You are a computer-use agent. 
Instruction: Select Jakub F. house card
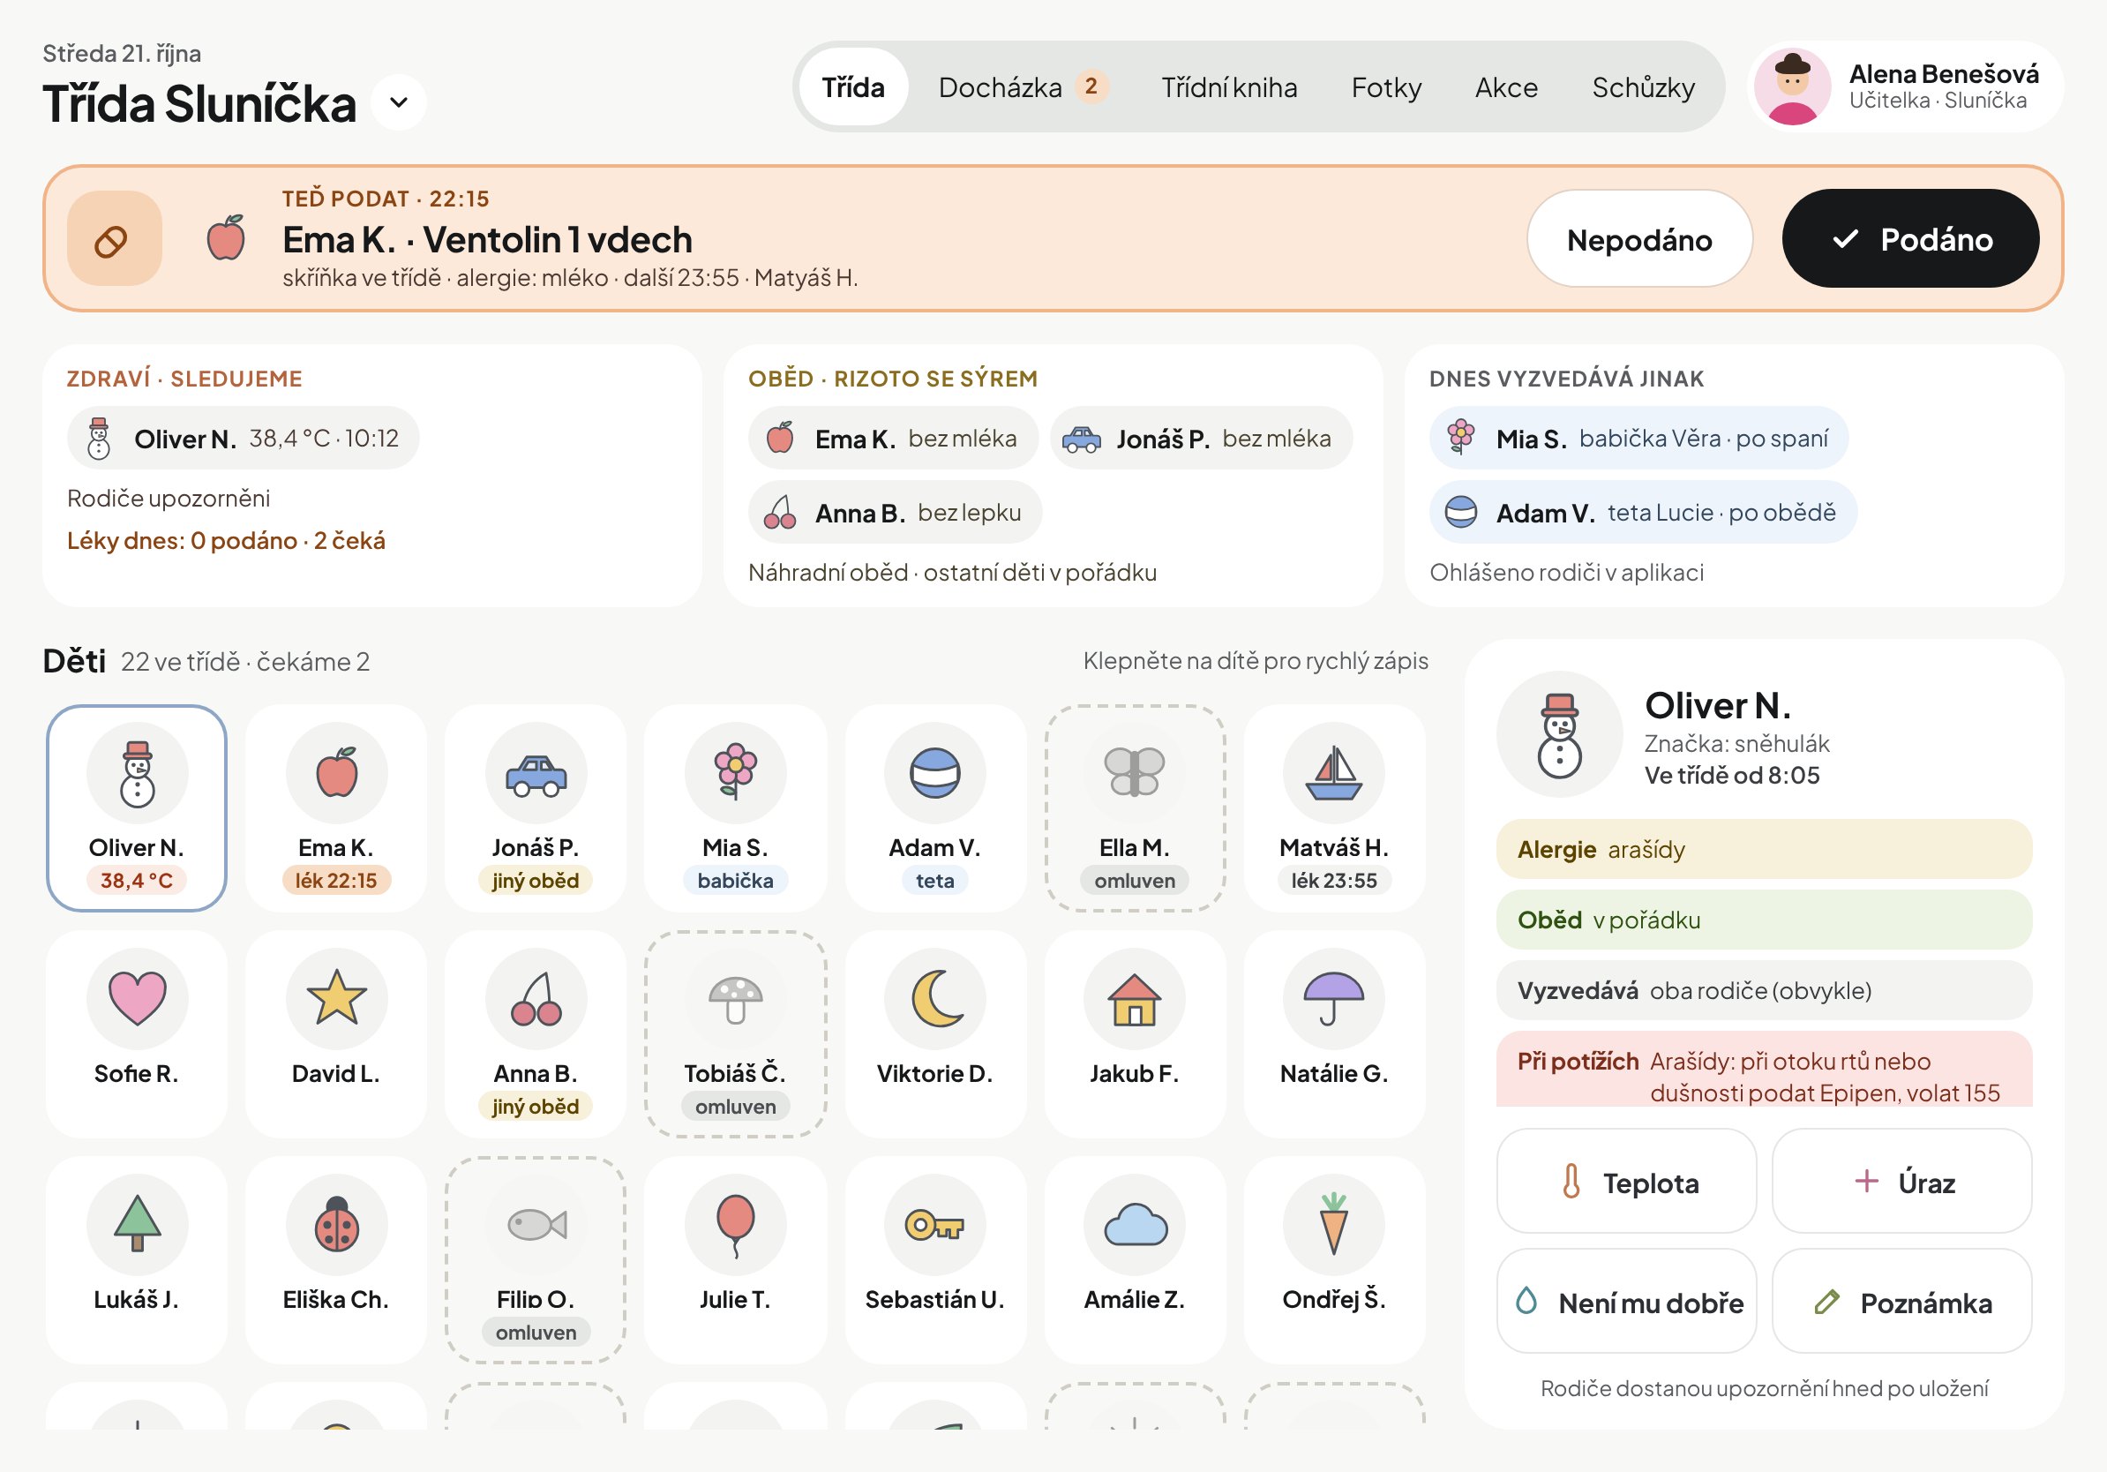1135,1033
